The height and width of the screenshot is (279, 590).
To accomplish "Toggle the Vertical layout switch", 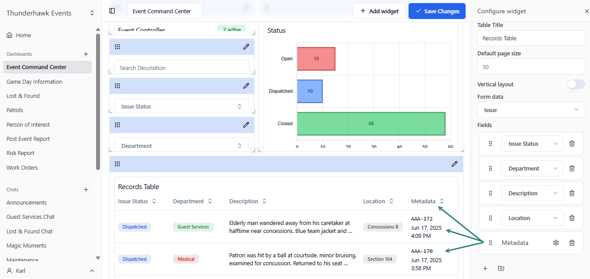I will point(576,84).
